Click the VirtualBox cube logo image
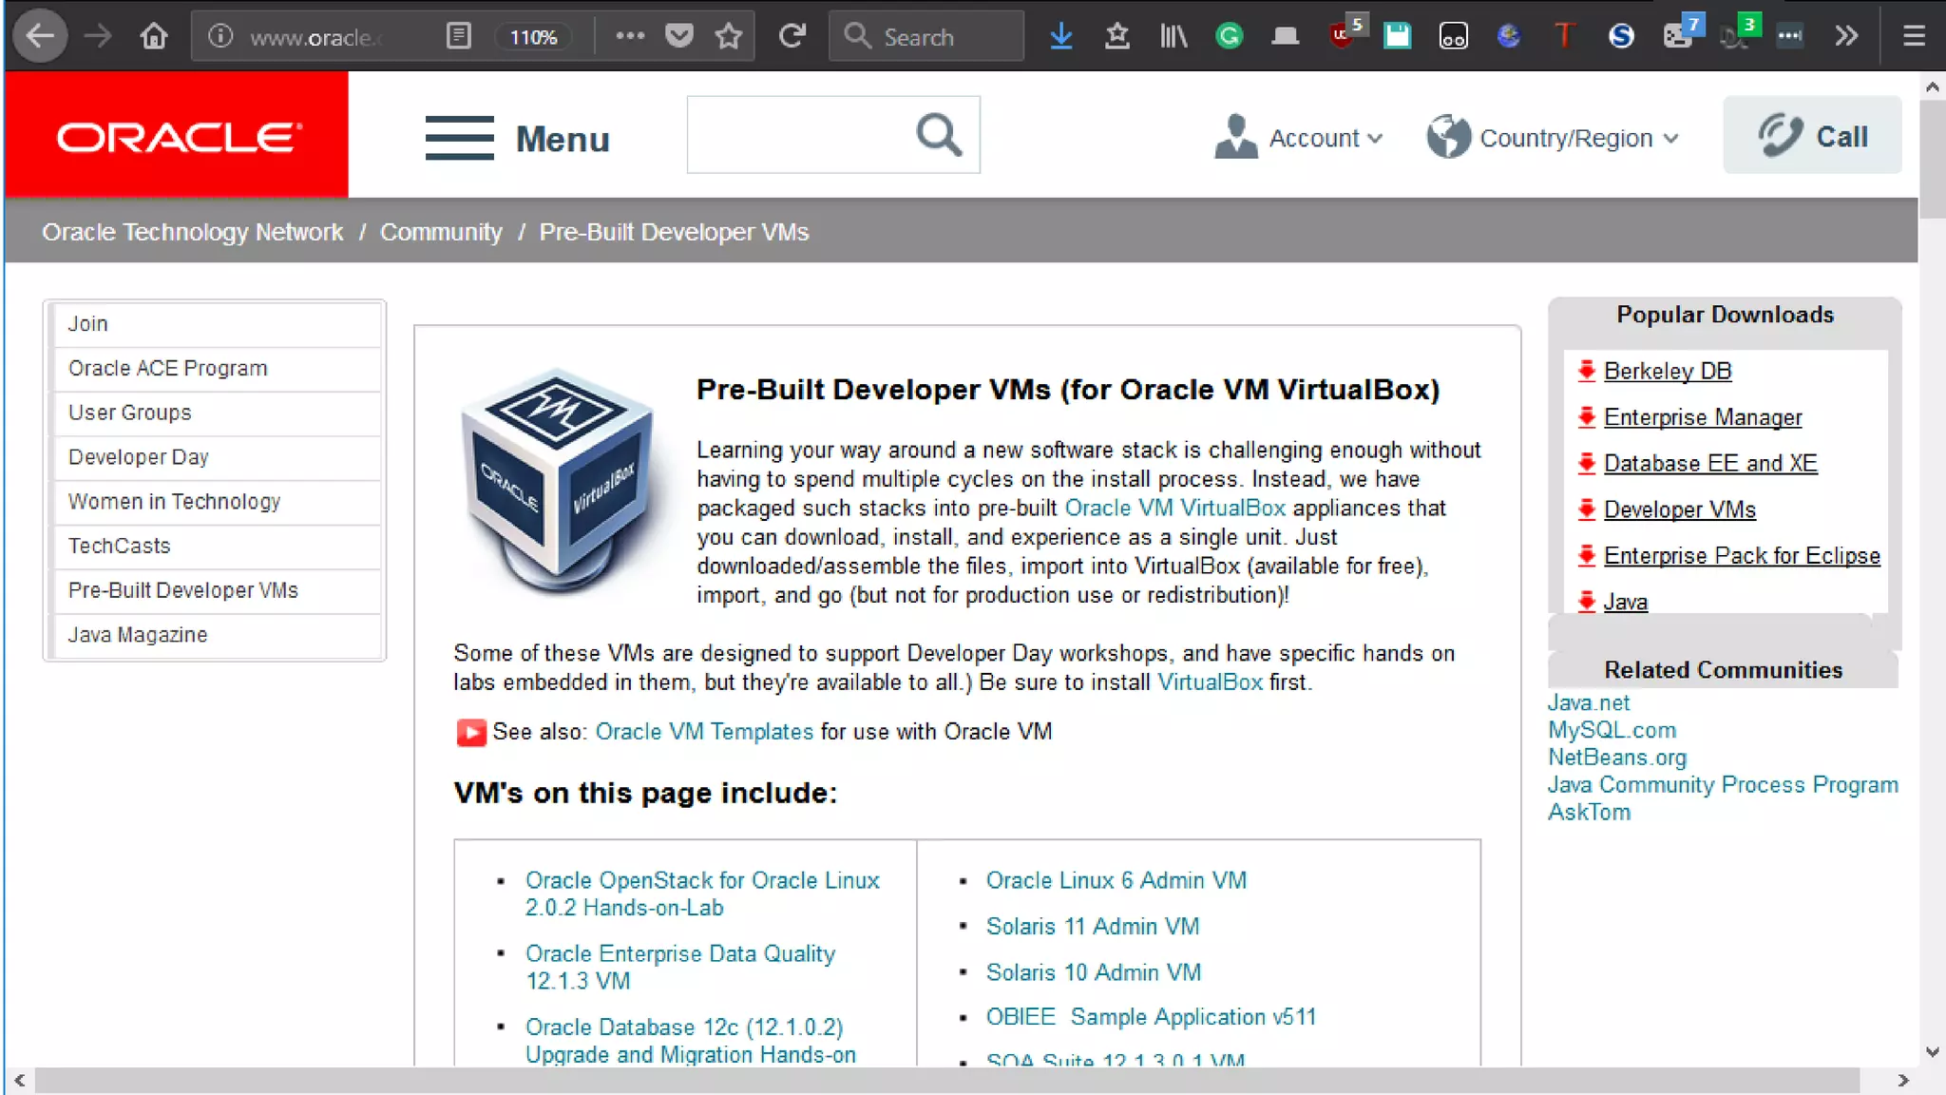This screenshot has width=1946, height=1095. click(561, 480)
